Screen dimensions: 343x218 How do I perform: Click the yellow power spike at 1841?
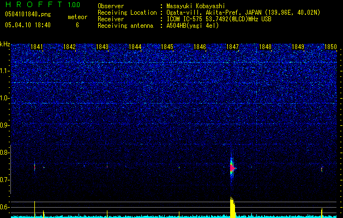[34, 209]
